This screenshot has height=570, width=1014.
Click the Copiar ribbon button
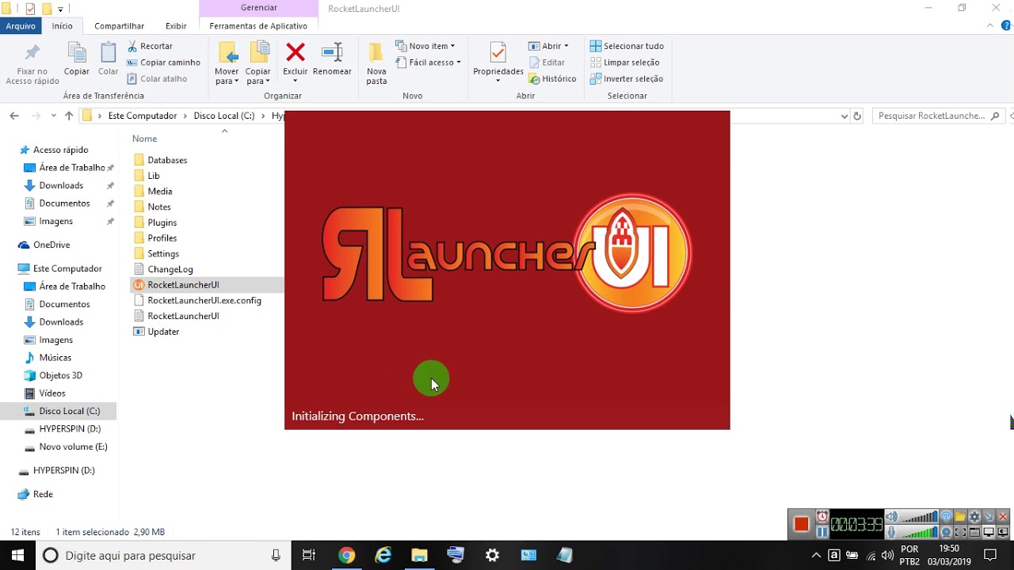point(77,59)
